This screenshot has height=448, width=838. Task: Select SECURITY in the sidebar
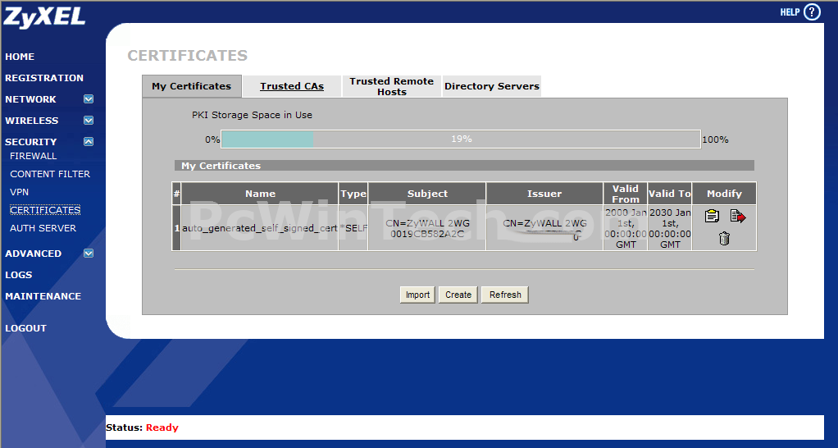coord(30,142)
